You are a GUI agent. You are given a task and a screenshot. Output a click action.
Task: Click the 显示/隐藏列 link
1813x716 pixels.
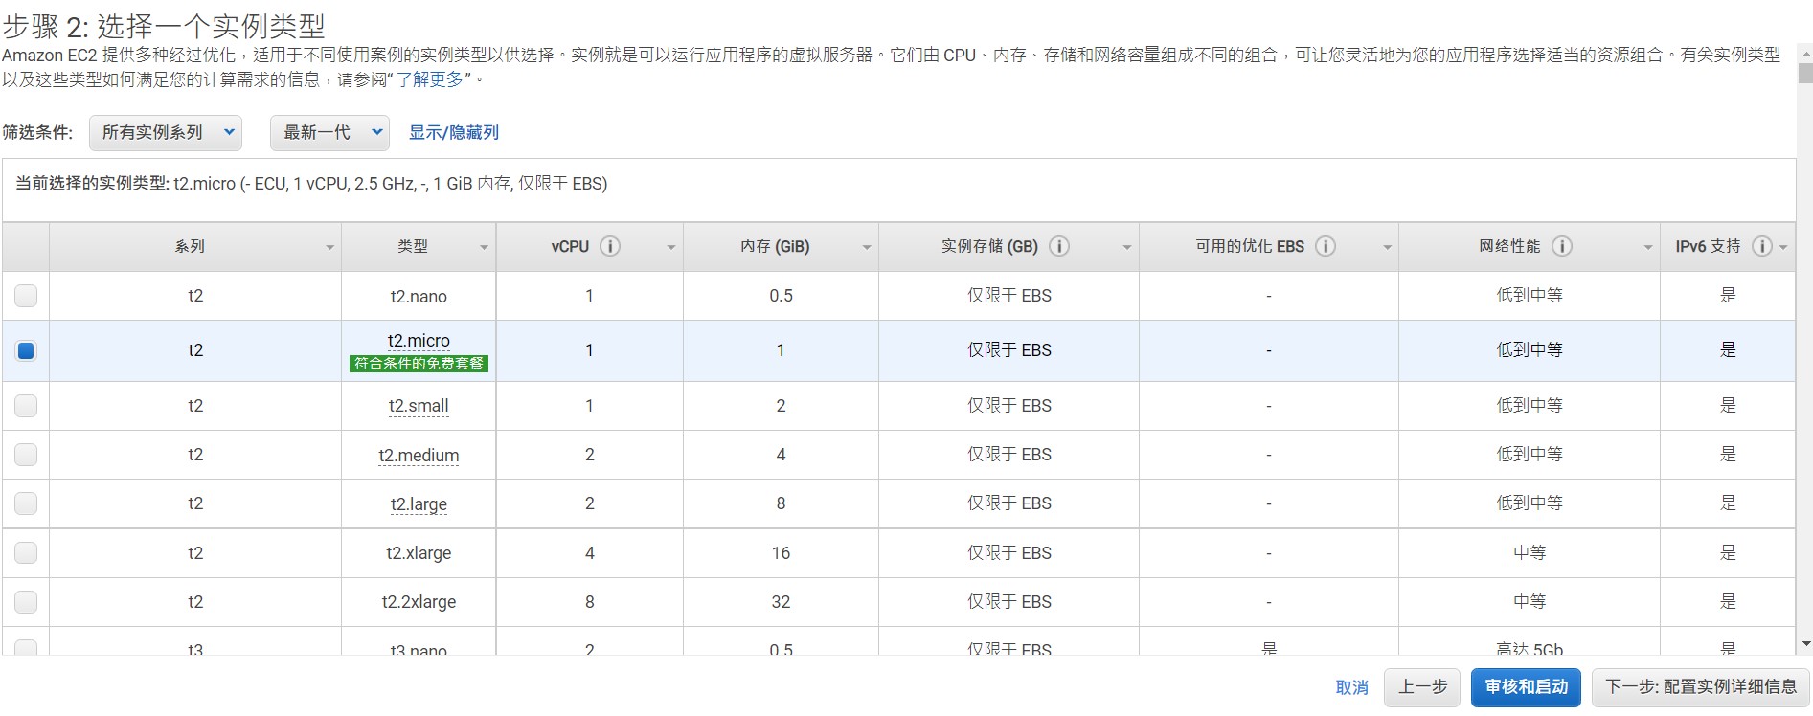coord(454,133)
